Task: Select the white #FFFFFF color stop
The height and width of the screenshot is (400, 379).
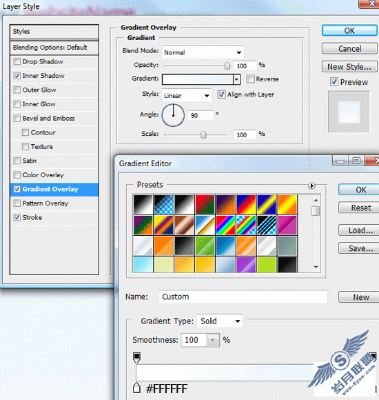Action: tap(136, 388)
